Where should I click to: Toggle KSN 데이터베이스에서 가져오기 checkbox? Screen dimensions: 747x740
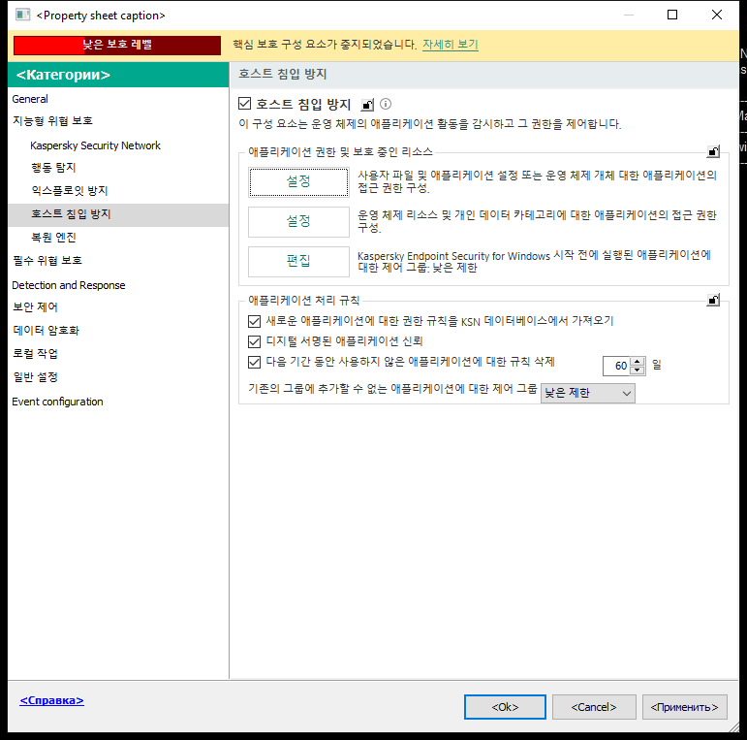click(x=255, y=321)
